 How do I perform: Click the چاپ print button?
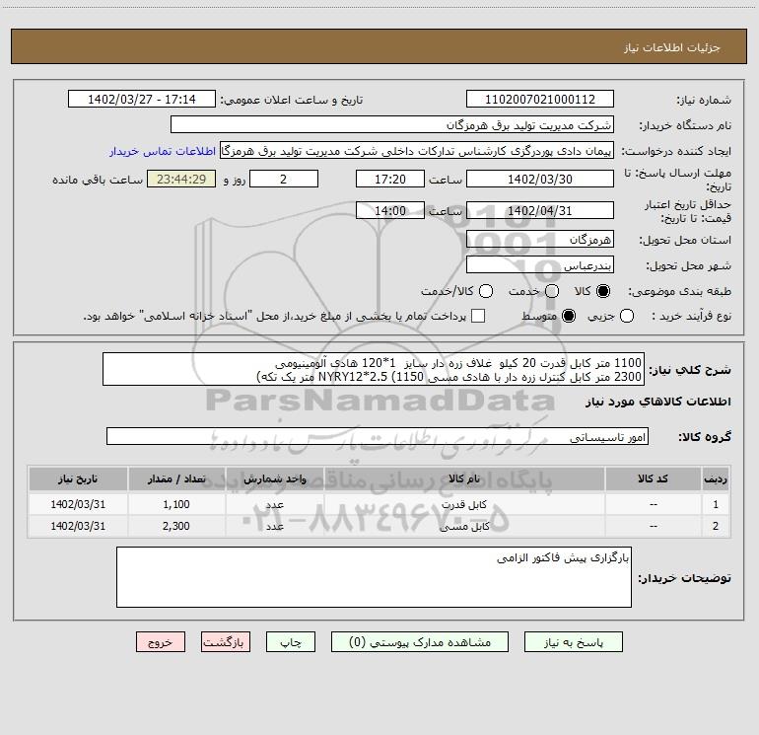pyautogui.click(x=291, y=642)
